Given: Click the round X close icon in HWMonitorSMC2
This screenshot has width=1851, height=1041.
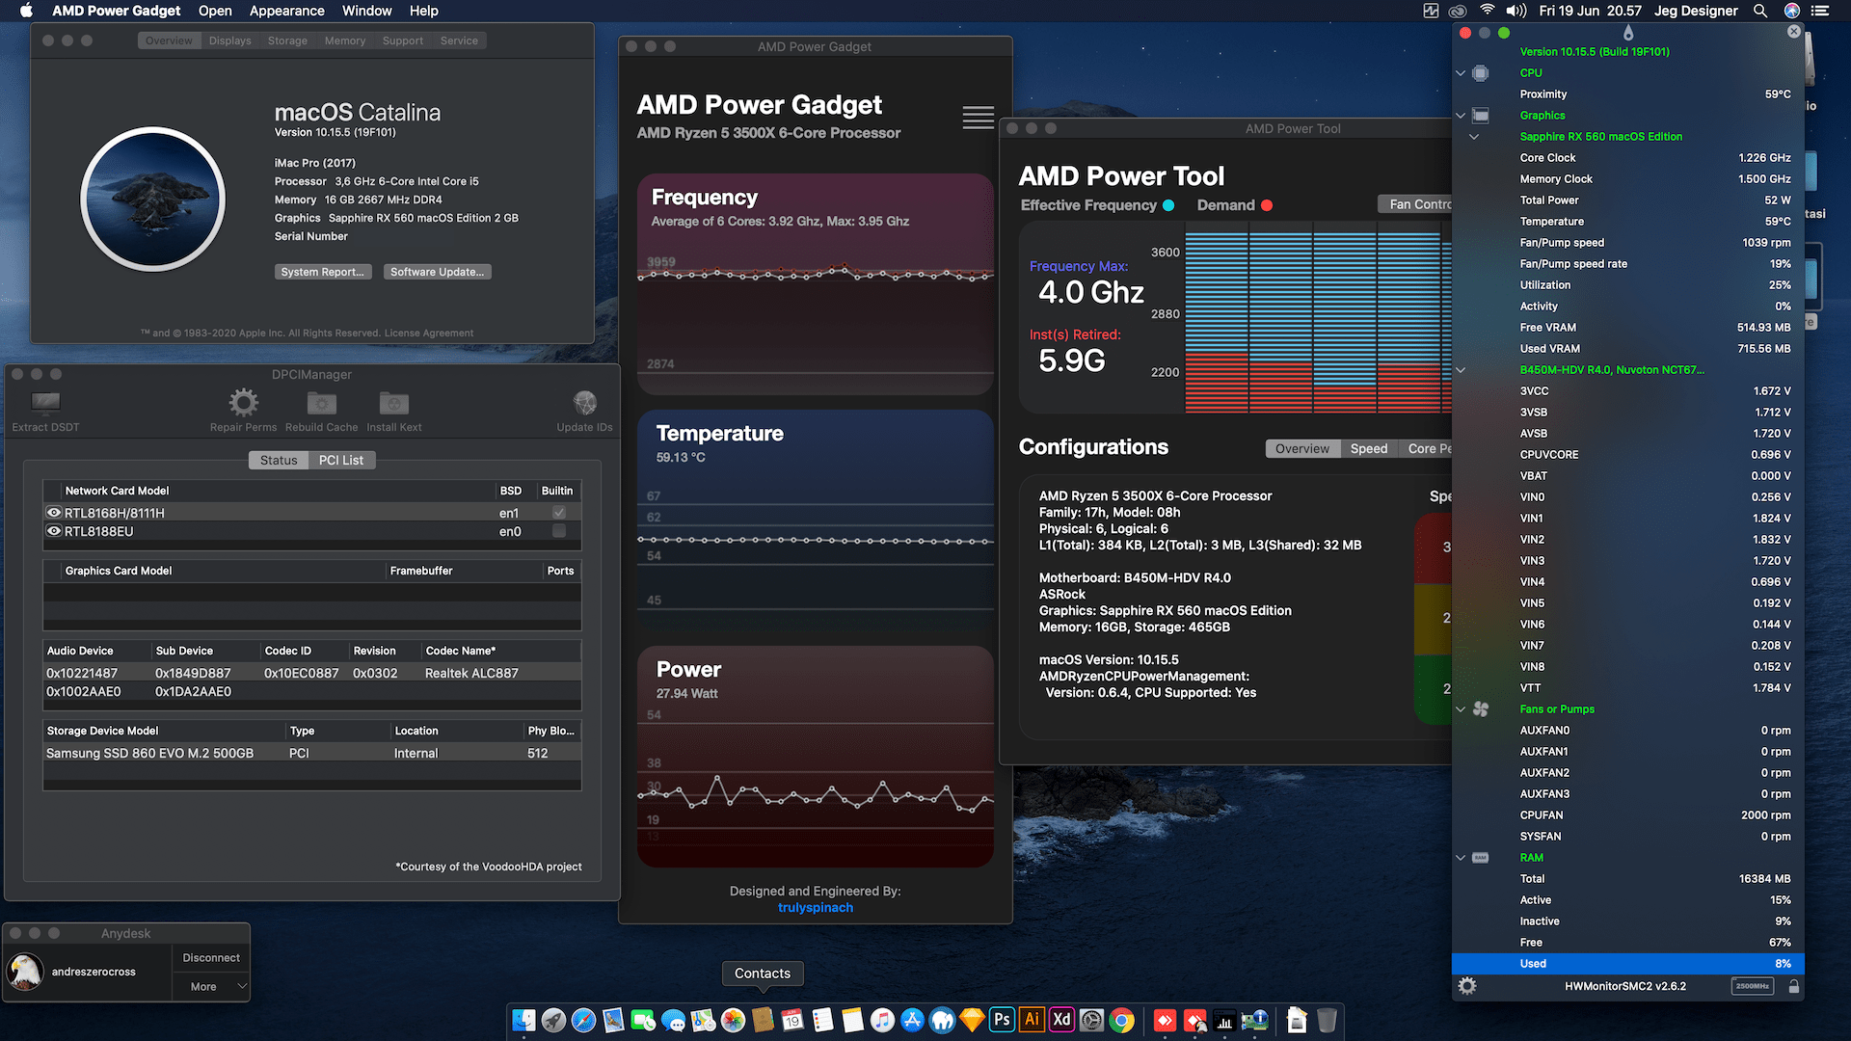Looking at the screenshot, I should pyautogui.click(x=1794, y=32).
